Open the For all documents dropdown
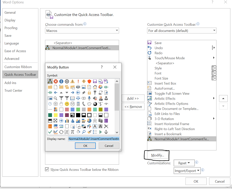 (182, 31)
